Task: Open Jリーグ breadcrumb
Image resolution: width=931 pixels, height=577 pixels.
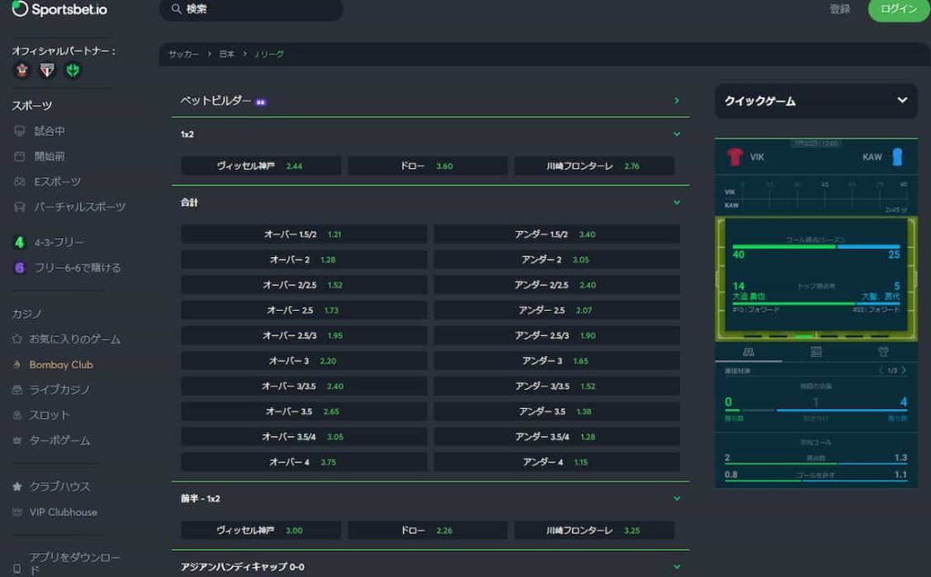Action: point(269,54)
